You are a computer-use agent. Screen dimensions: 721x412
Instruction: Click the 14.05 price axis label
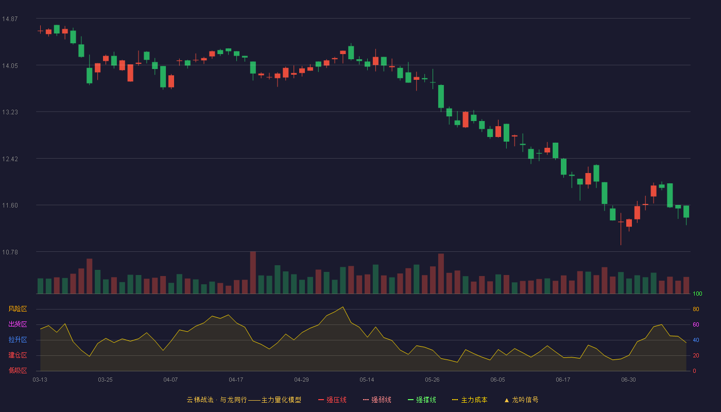[10, 65]
